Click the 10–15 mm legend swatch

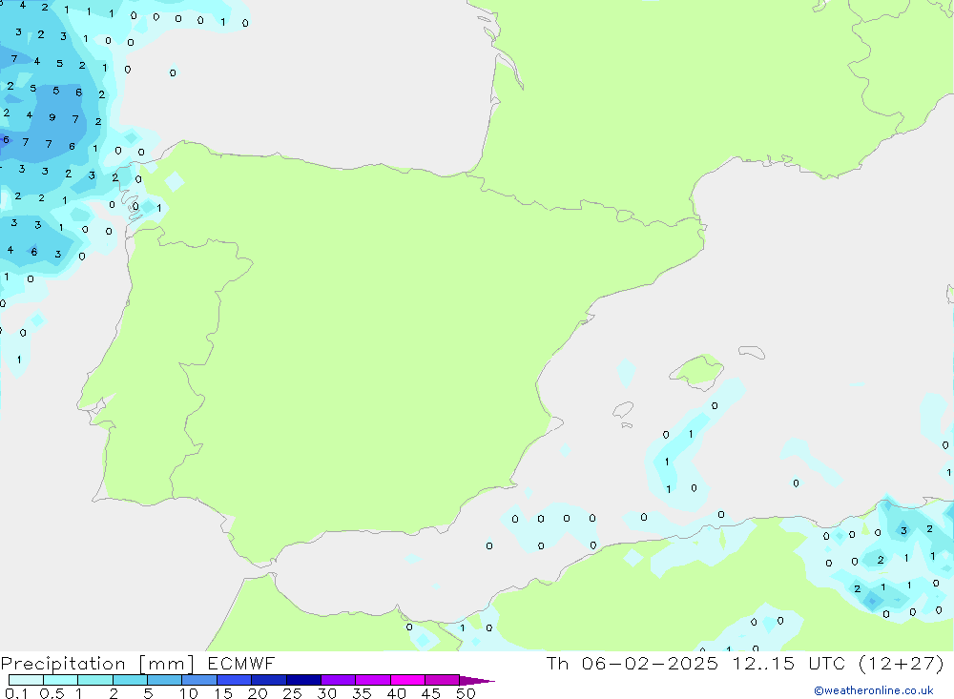click(199, 680)
